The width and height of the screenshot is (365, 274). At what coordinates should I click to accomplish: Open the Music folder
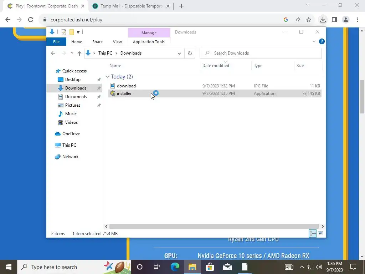tap(71, 114)
